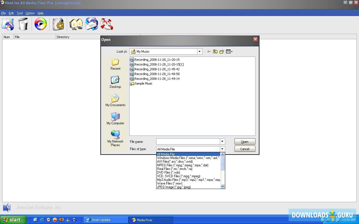
Task: Expand the Look in folder dropdown
Action: (199, 52)
